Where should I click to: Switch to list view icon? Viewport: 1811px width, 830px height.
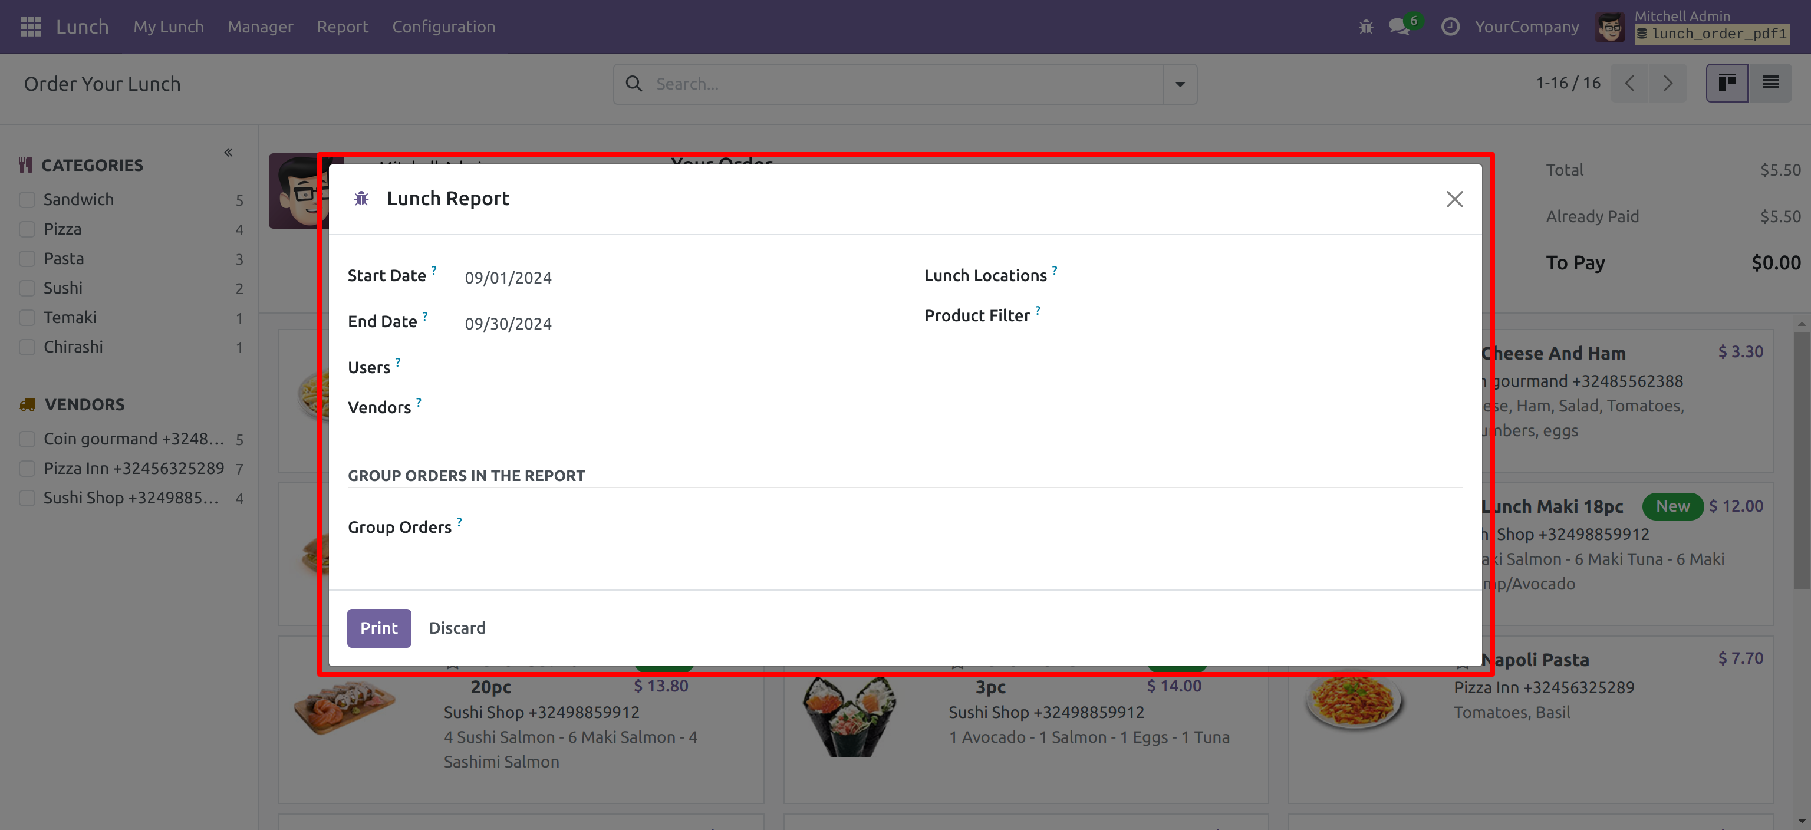[1770, 84]
